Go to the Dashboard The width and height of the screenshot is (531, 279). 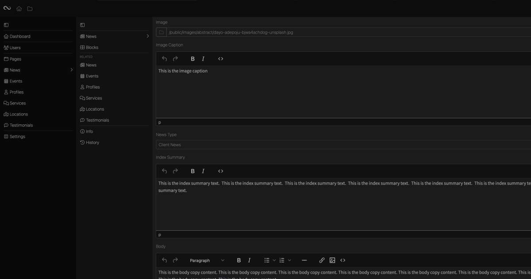(x=19, y=36)
